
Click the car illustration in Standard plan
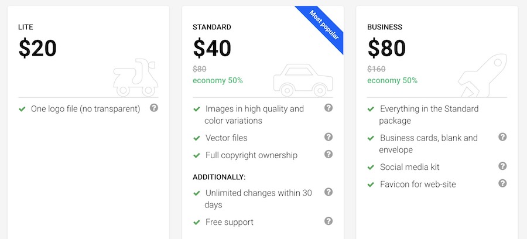(x=303, y=80)
